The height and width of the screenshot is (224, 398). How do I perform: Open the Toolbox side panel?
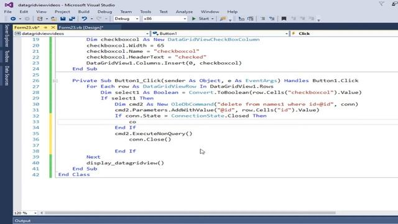7,56
